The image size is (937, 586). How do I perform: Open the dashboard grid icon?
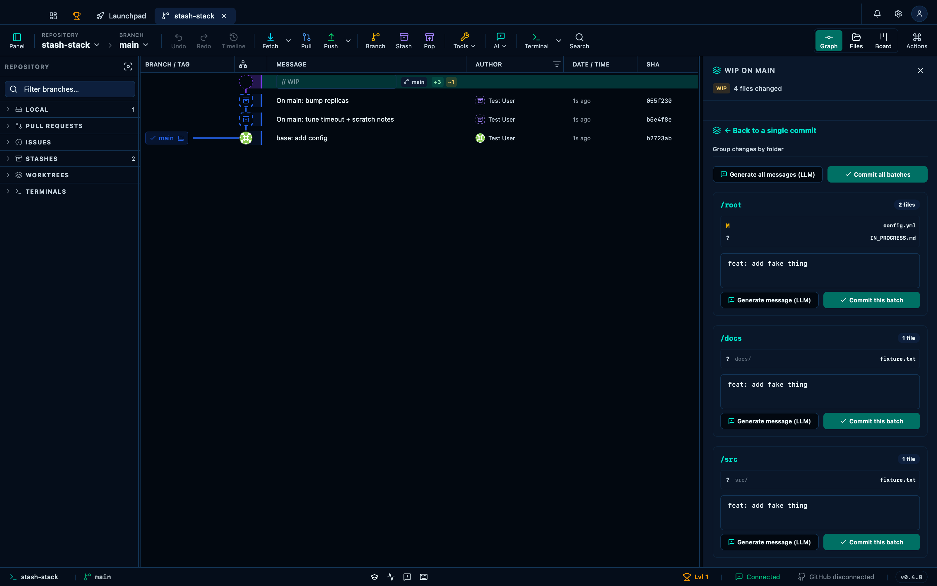coord(53,16)
